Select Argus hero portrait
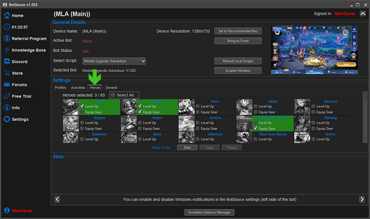 tap(129, 124)
